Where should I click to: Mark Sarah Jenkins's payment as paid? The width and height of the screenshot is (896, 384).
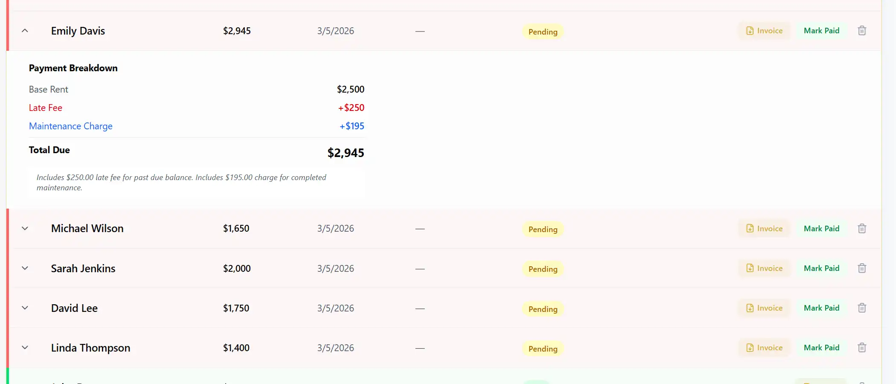821,268
